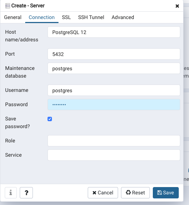Screen dimensions: 189x205
Task: Click the Username input field
Action: point(114,90)
